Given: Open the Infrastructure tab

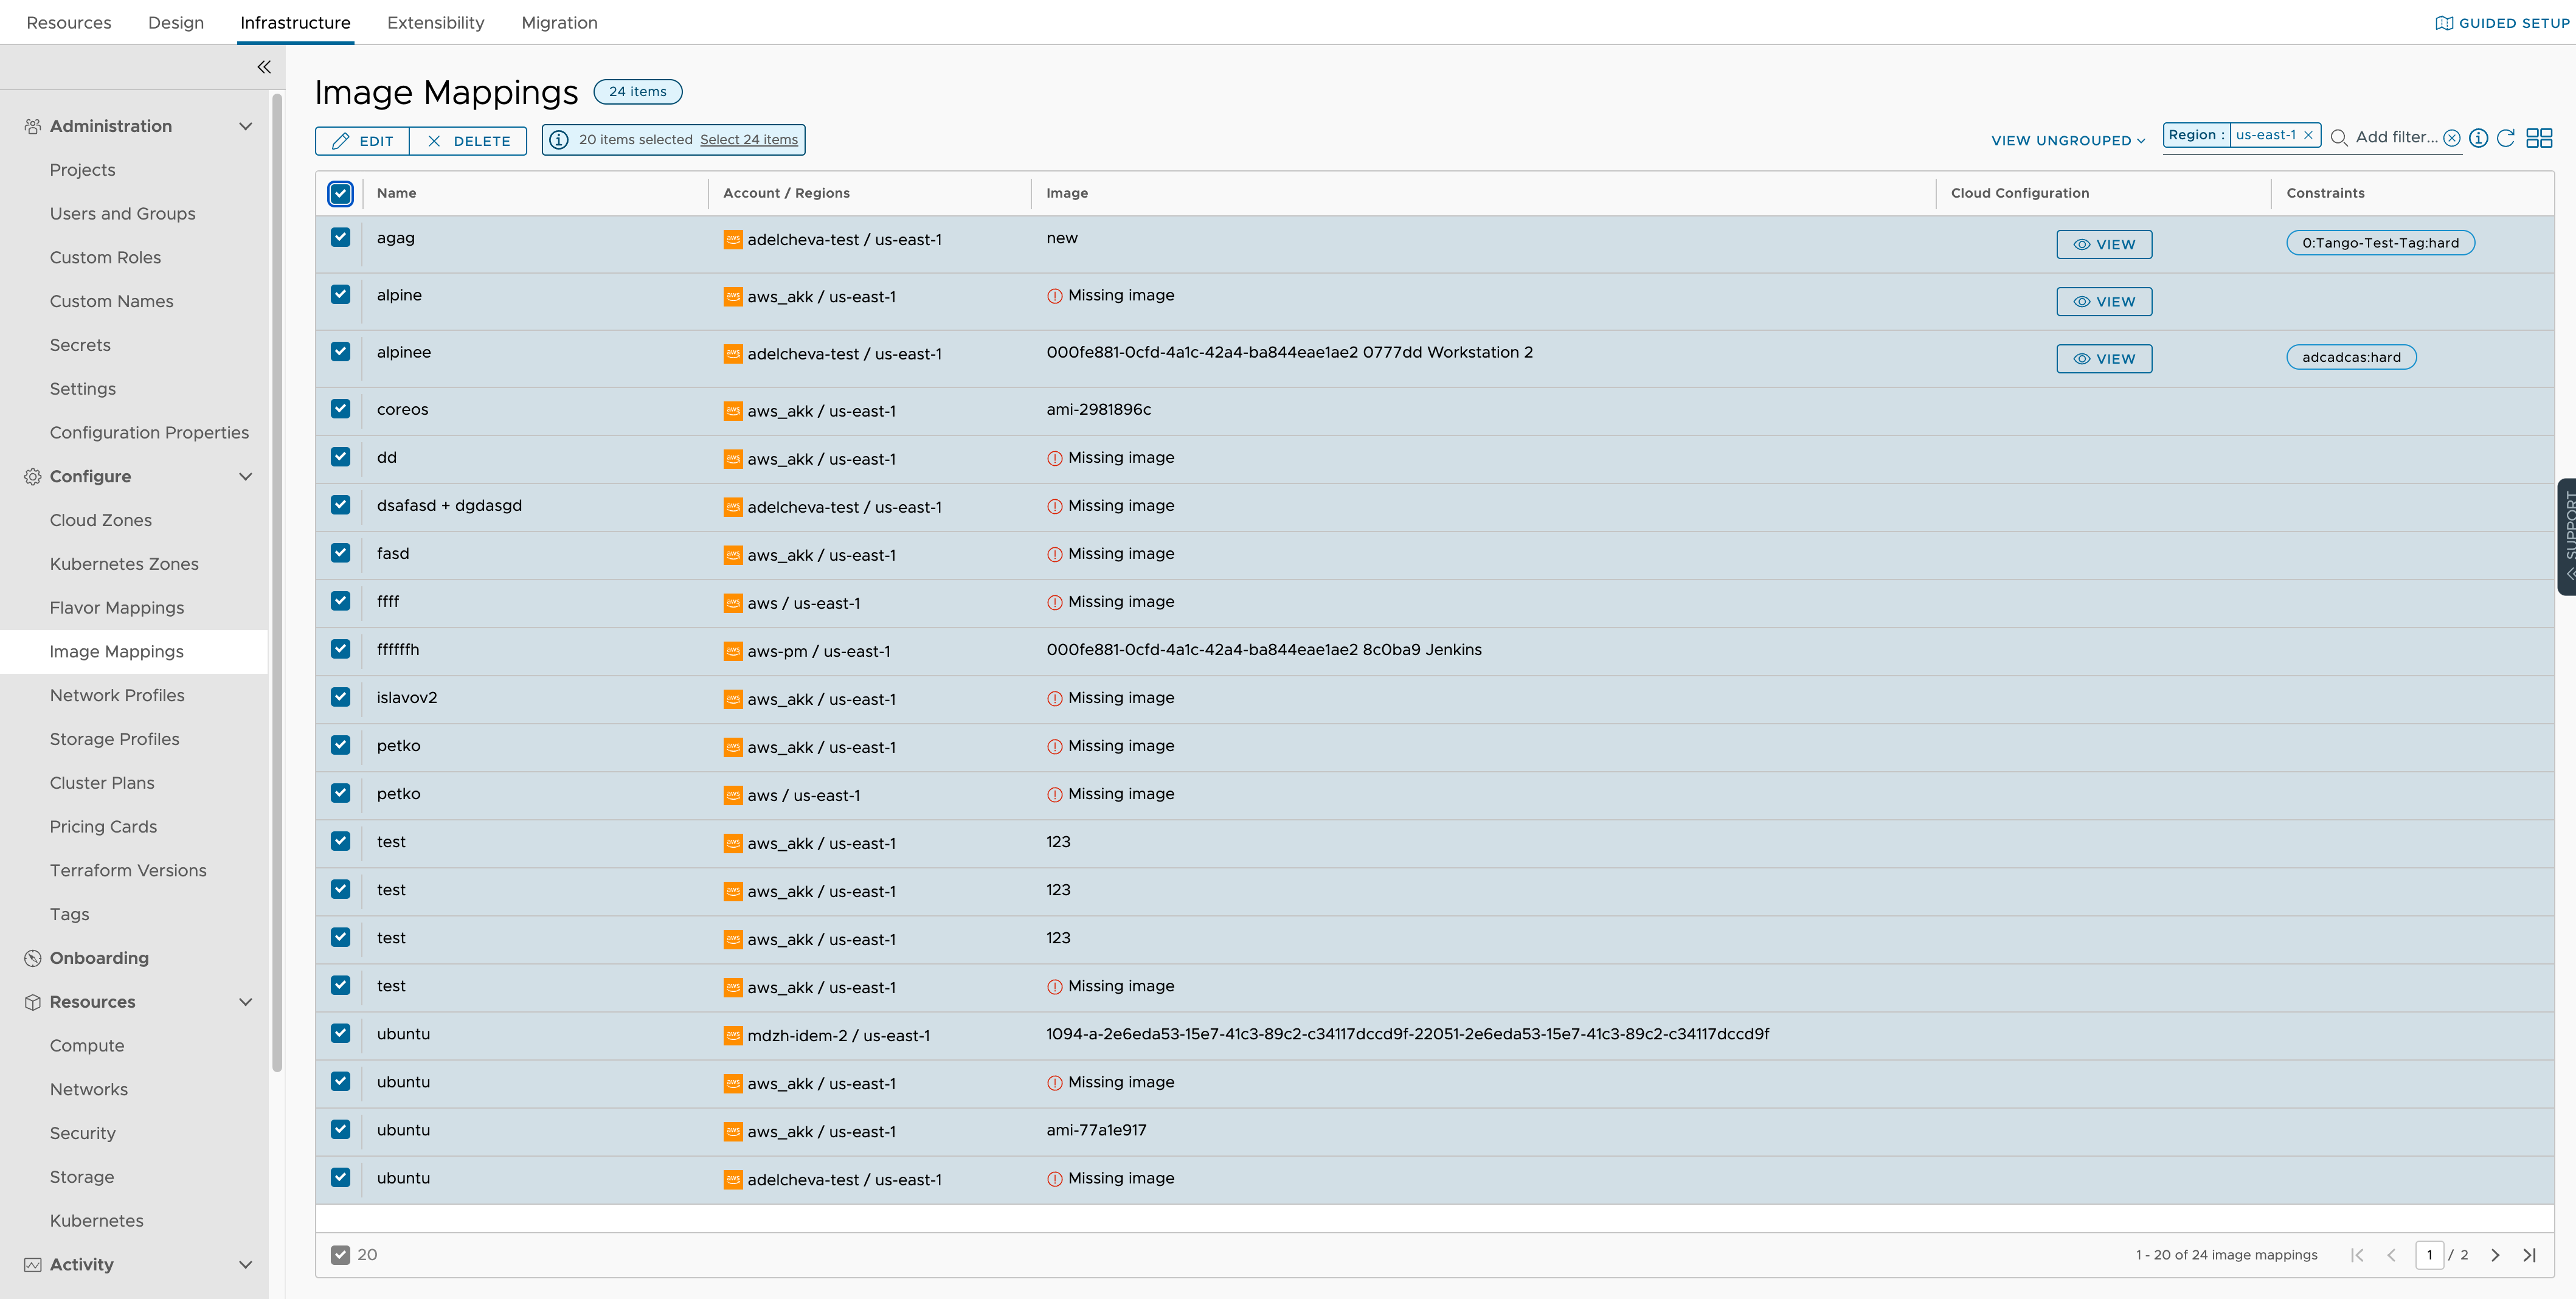Looking at the screenshot, I should 295,21.
